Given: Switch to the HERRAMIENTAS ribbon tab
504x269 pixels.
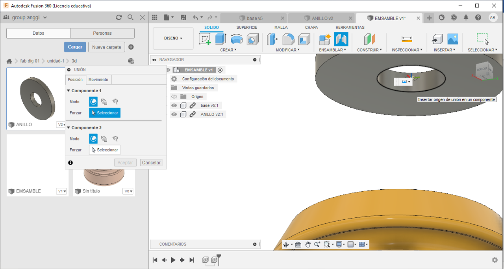Looking at the screenshot, I should click(350, 28).
